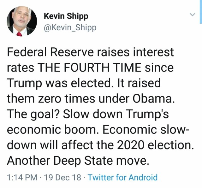202x188 pixels.
Task: Open the @Kevin_Shipp handle link
Action: pyautogui.click(x=70, y=28)
